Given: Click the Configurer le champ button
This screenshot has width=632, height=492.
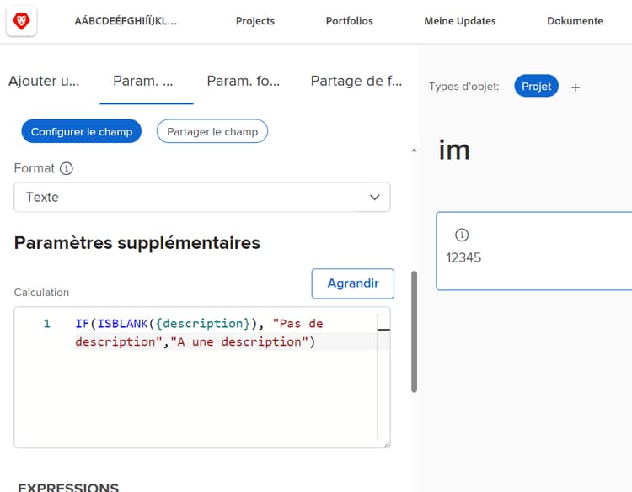Looking at the screenshot, I should (x=82, y=131).
